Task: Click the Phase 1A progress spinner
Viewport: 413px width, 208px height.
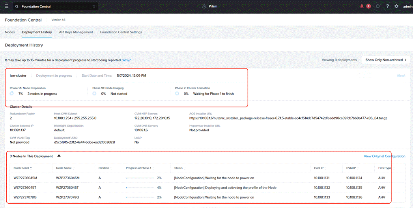Action: (x=12, y=94)
